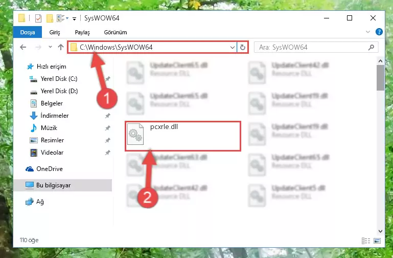Screen dimensions: 393x258
Task: Open recent locations dropdown arrow
Action: (50, 47)
